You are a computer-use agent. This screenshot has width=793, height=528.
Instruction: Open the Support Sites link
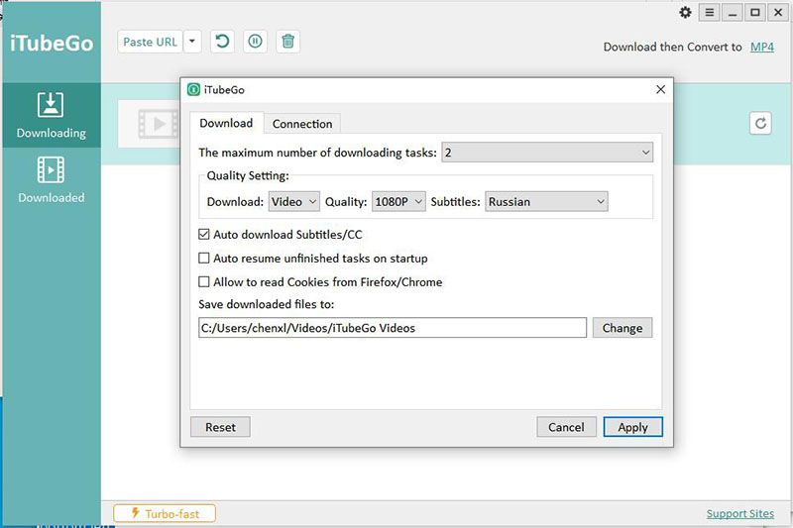coord(739,513)
